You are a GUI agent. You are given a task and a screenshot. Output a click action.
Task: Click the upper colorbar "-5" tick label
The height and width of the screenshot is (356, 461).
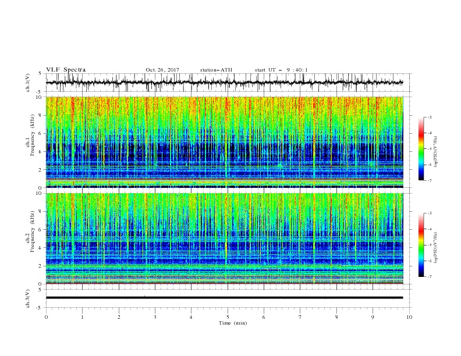click(x=430, y=149)
